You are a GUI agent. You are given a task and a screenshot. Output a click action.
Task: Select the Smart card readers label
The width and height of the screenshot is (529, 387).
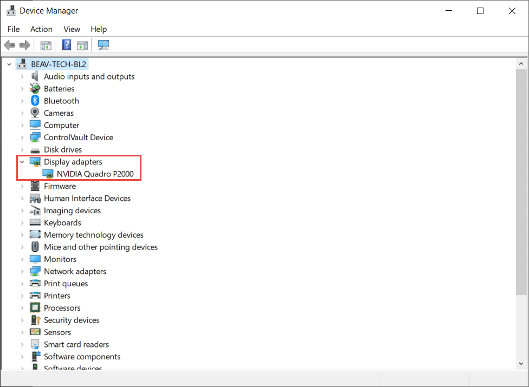(x=76, y=345)
